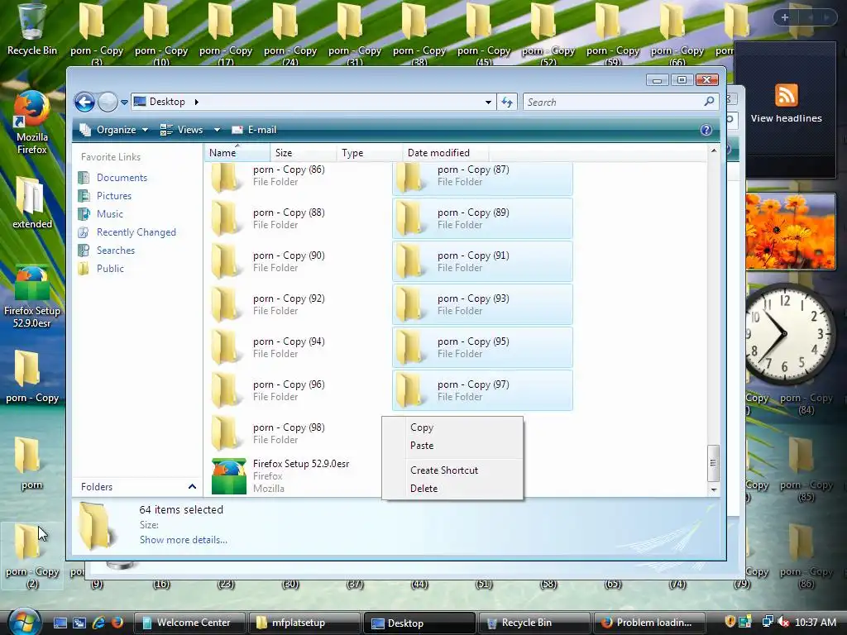Click the scrollbar down arrow in Explorer
Screen dimensions: 847x635
coord(714,489)
